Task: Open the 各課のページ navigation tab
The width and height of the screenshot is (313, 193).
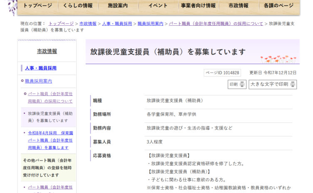Action: (278, 6)
